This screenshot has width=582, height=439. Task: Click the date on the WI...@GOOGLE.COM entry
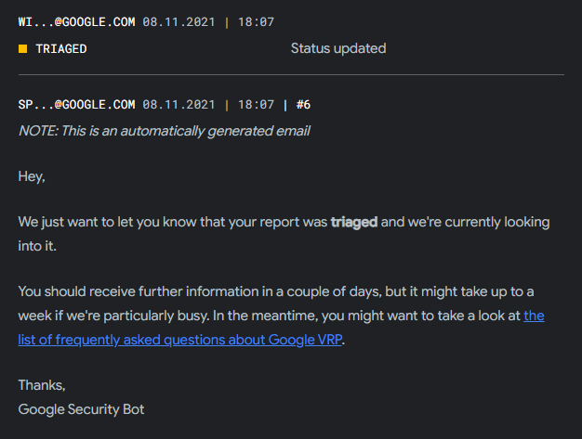[179, 20]
